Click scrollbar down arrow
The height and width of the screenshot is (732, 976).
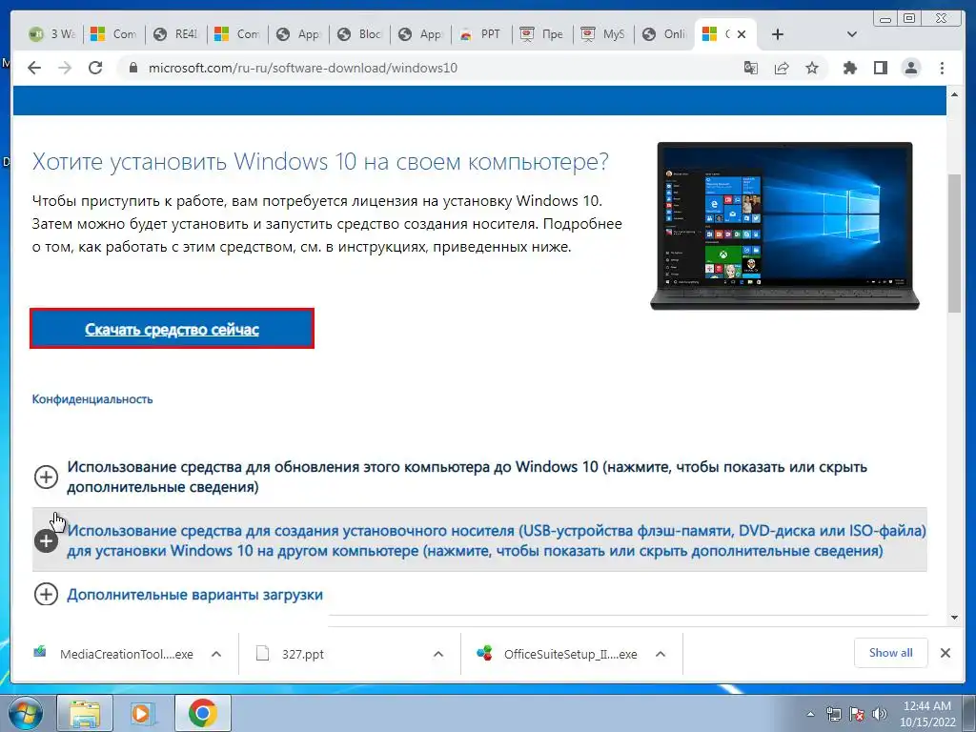[x=954, y=618]
